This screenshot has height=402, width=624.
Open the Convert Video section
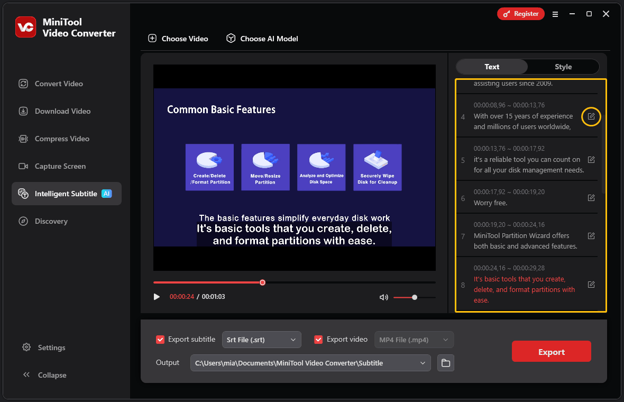pos(58,84)
